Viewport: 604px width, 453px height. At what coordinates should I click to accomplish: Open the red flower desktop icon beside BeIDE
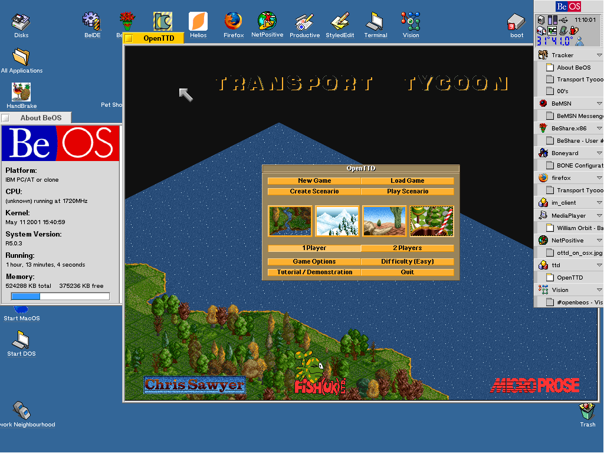tap(127, 21)
